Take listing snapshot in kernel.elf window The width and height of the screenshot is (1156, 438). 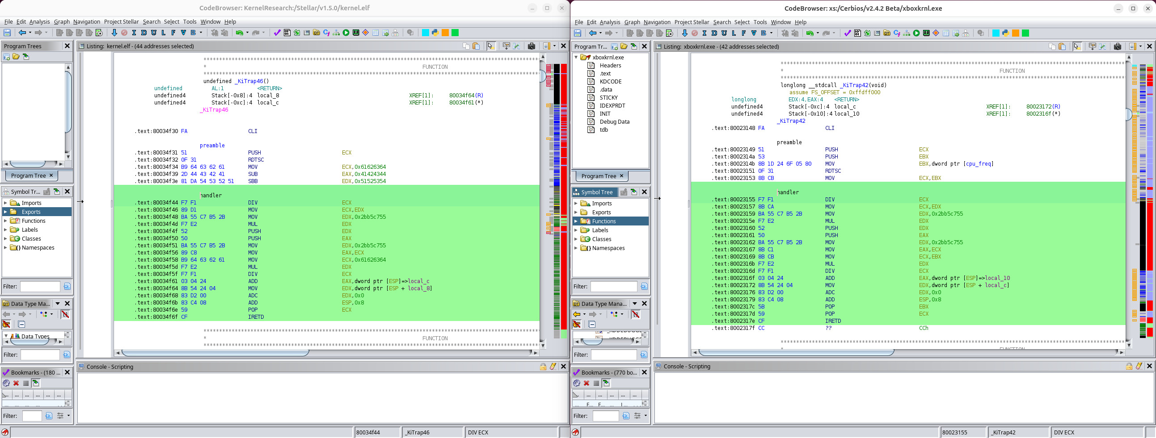pyautogui.click(x=532, y=46)
